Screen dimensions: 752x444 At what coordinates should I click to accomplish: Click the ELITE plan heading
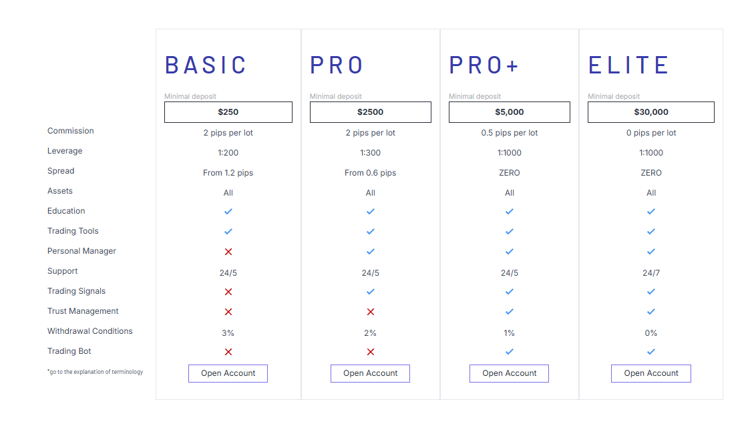(x=628, y=65)
